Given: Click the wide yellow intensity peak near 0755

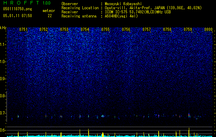Looking at the screenshot, I should coord(103,135).
